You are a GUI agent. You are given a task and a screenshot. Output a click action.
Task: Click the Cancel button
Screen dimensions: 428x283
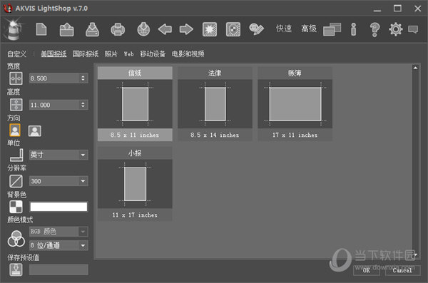(x=402, y=270)
